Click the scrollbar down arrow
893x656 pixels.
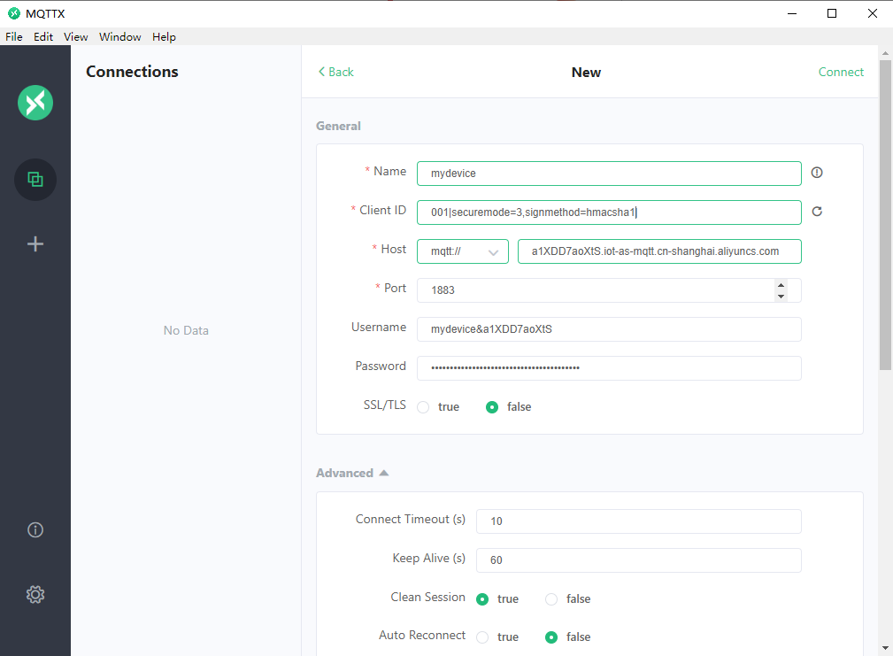coord(885,648)
